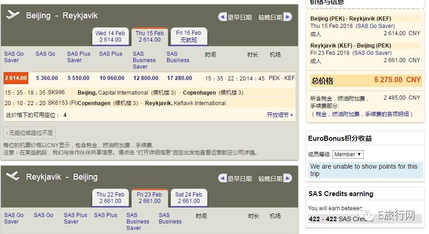Click the SAS Go header in outbound table
This screenshot has height=234, width=429.
(x=45, y=54)
